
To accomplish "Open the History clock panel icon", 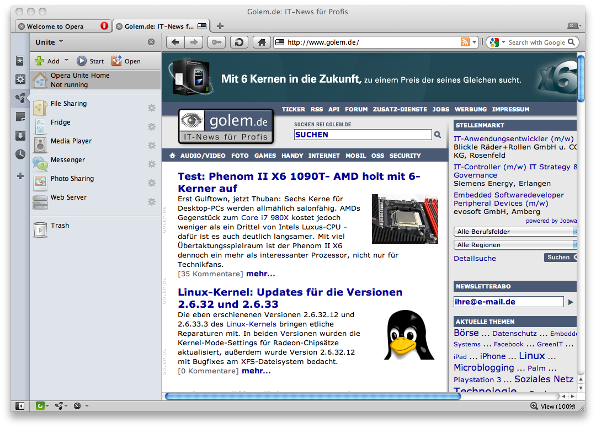I will pos(20,154).
